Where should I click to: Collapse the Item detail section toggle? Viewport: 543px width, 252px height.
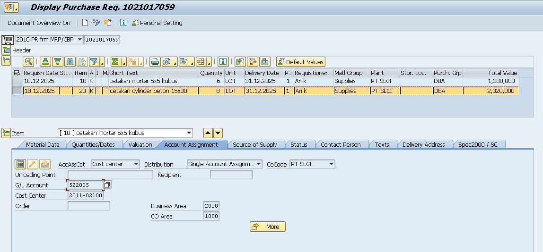pyautogui.click(x=6, y=133)
